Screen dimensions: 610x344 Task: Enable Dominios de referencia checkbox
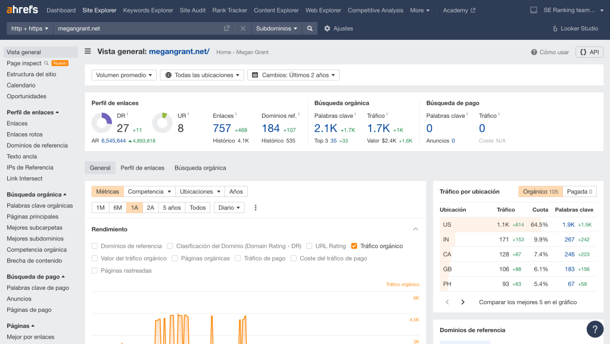[95, 246]
